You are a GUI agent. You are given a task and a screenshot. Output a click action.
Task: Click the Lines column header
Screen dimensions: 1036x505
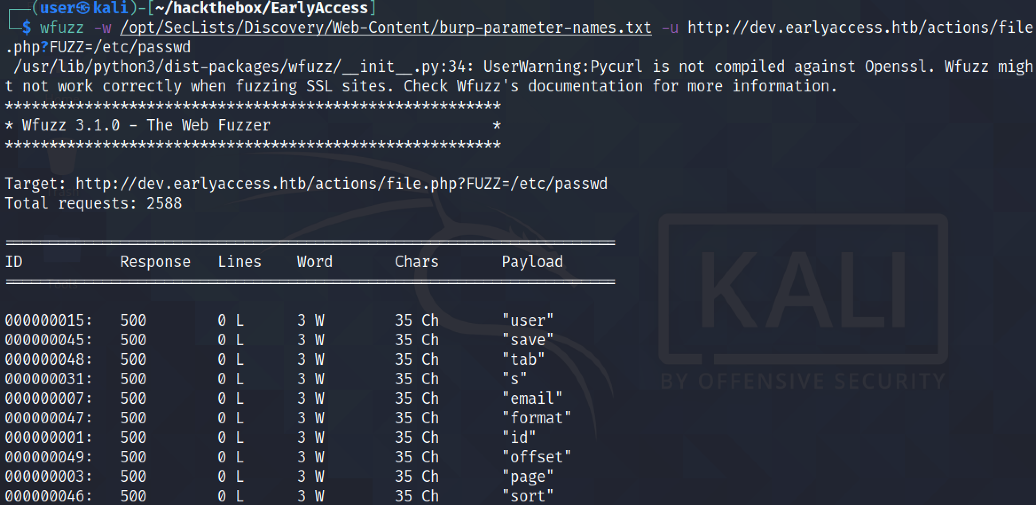(239, 262)
